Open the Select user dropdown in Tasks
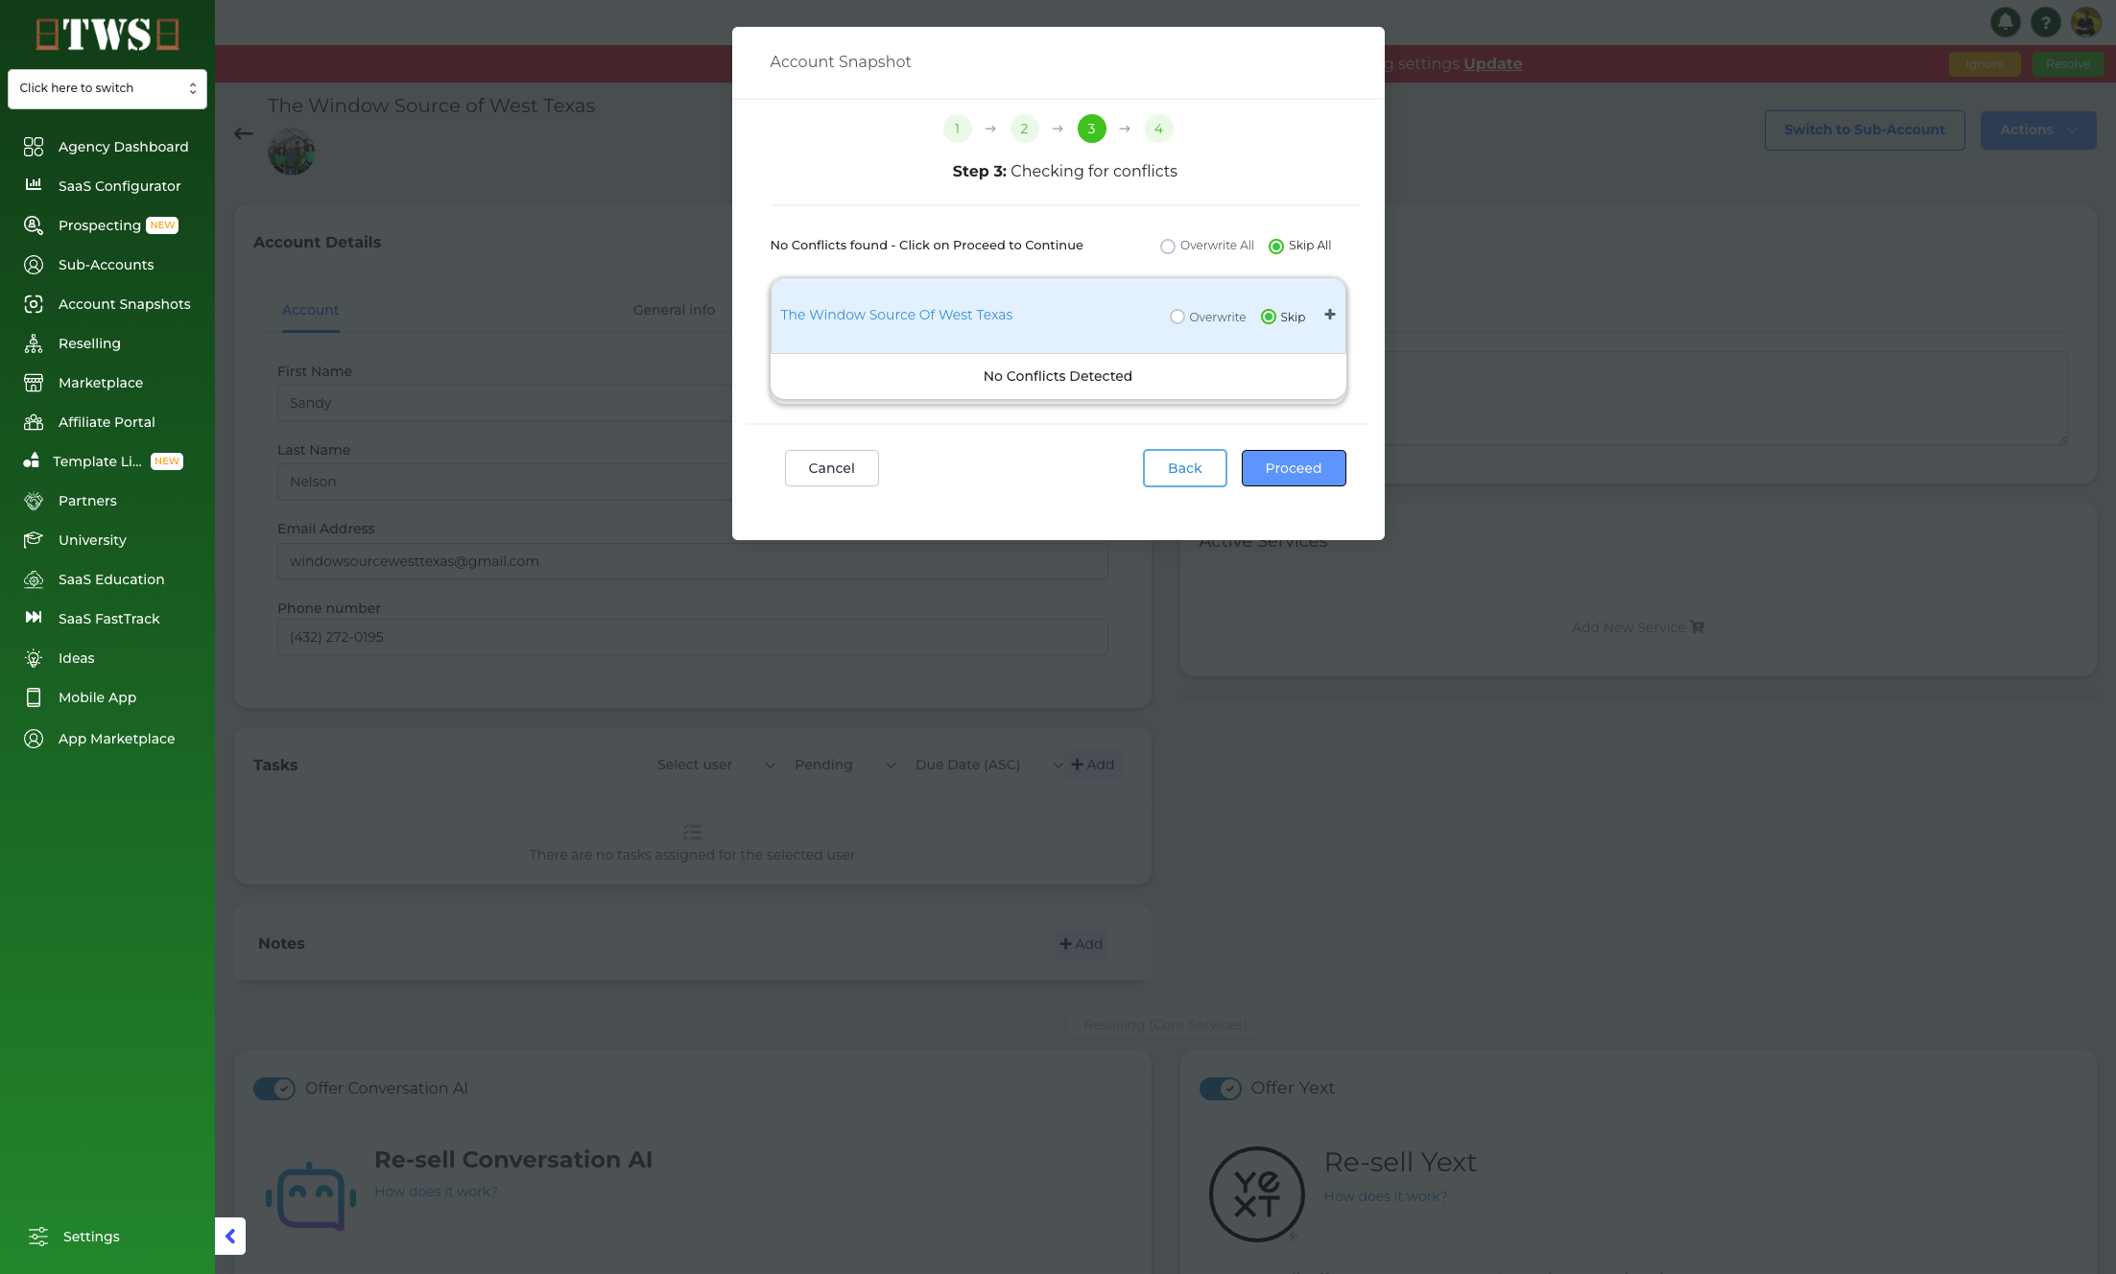 click(x=716, y=765)
